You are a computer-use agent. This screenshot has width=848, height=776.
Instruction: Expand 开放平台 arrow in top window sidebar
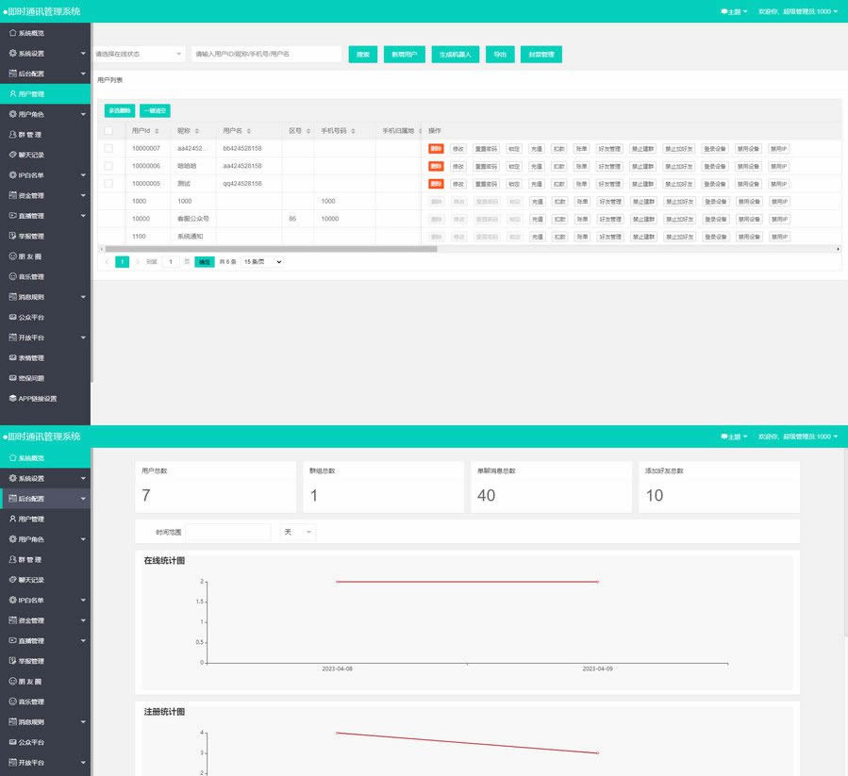[83, 338]
